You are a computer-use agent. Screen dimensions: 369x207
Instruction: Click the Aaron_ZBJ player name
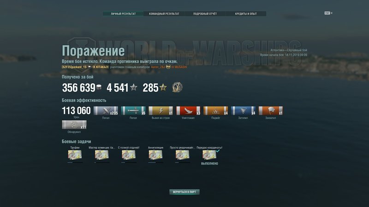click(x=158, y=67)
